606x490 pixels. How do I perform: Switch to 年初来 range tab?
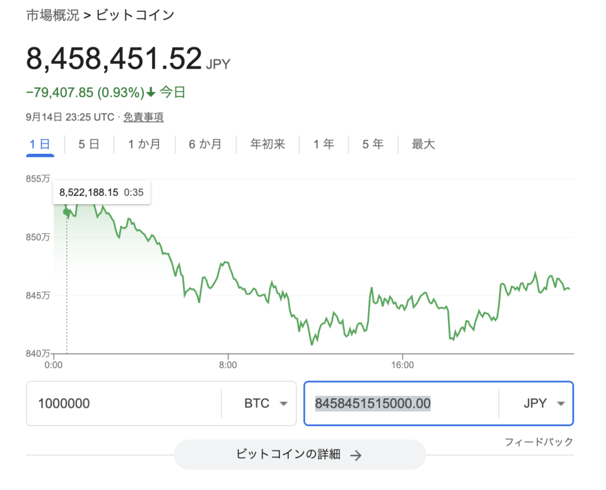[x=267, y=144]
